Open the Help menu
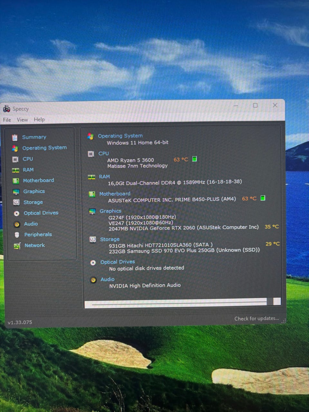The image size is (309, 412). point(39,119)
